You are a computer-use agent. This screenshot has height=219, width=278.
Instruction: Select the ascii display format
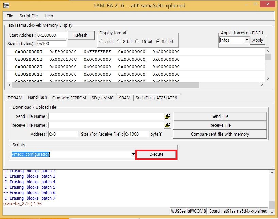(101, 42)
